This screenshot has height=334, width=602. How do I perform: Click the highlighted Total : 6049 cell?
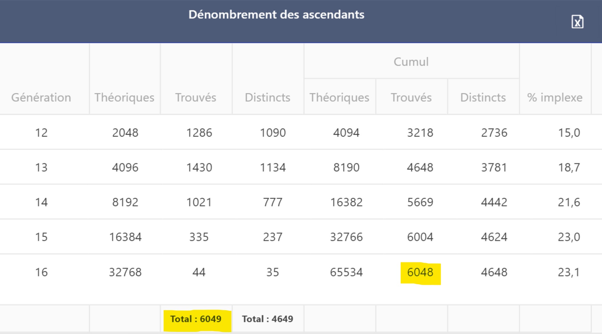pos(196,319)
